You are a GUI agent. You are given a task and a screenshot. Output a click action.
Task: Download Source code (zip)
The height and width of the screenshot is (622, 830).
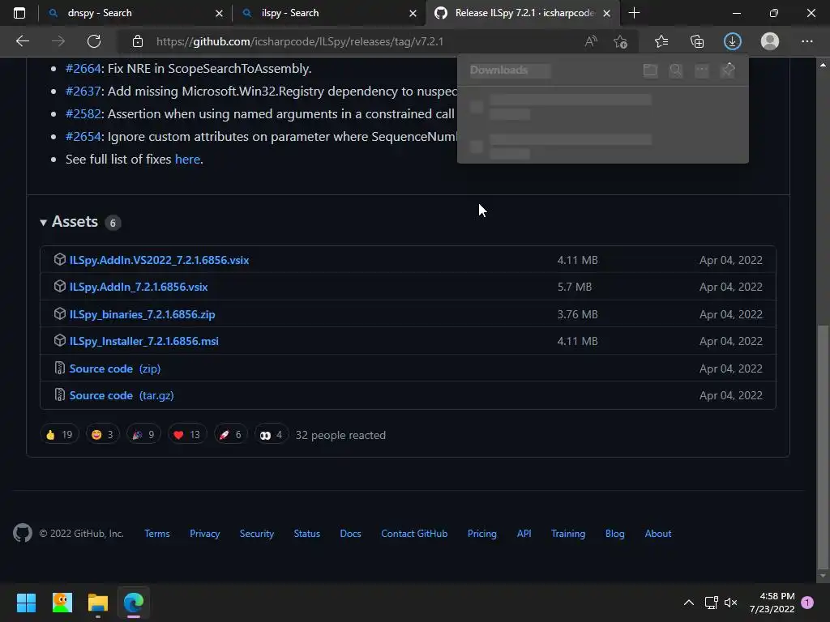[x=115, y=369]
